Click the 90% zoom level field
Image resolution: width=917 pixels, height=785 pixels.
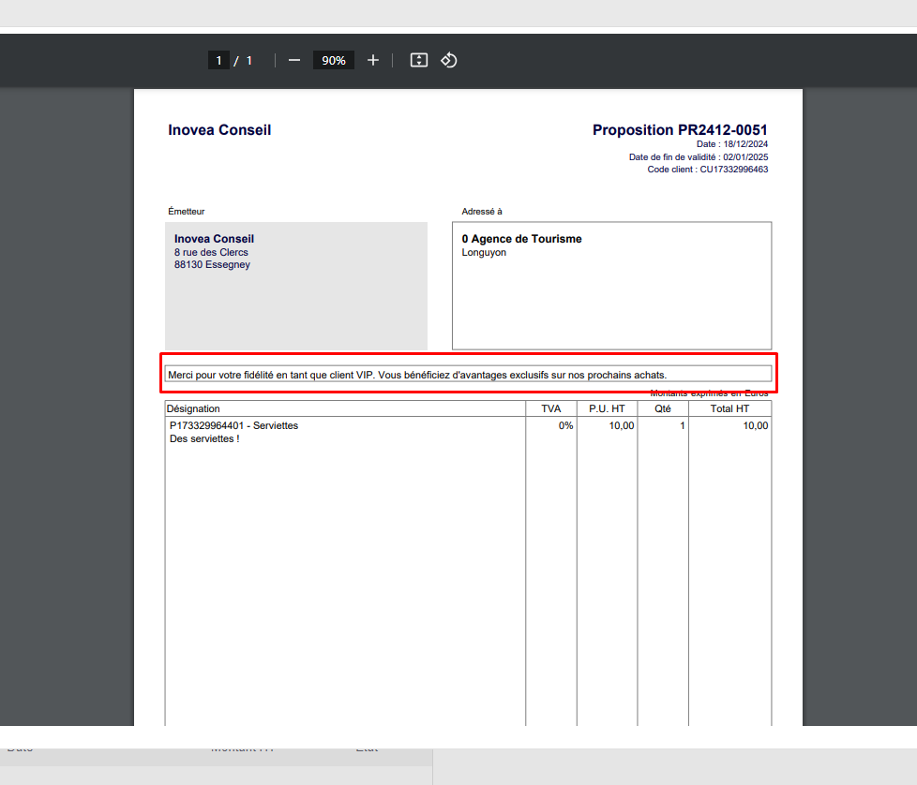tap(334, 60)
